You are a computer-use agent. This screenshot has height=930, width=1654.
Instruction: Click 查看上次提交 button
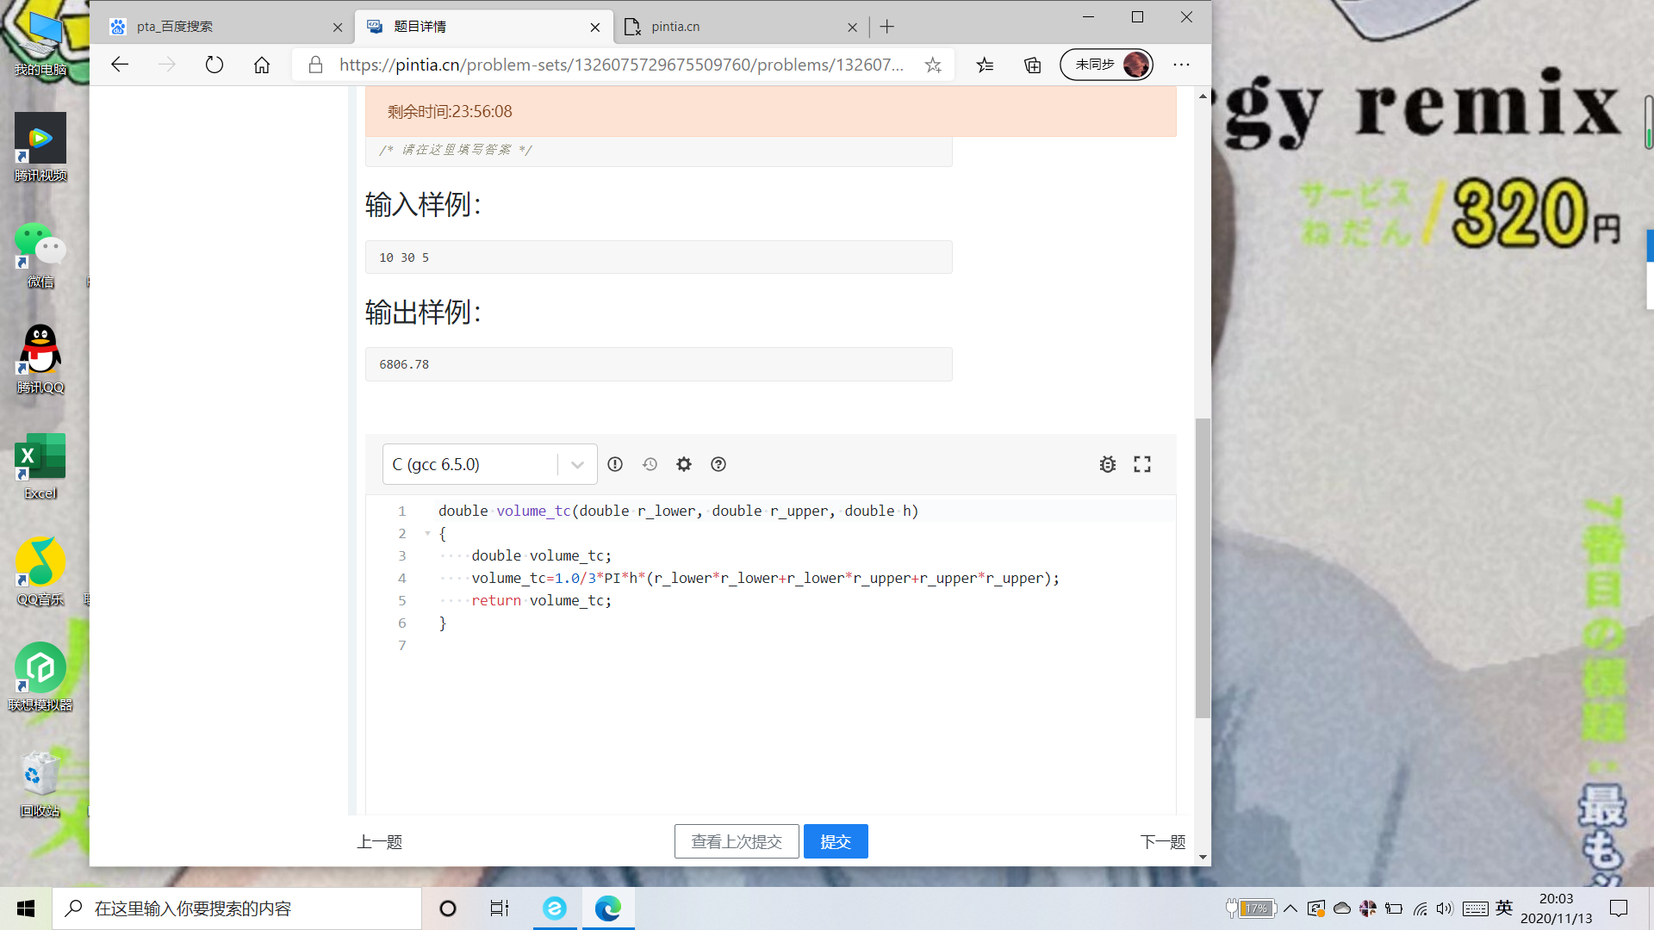tap(737, 841)
